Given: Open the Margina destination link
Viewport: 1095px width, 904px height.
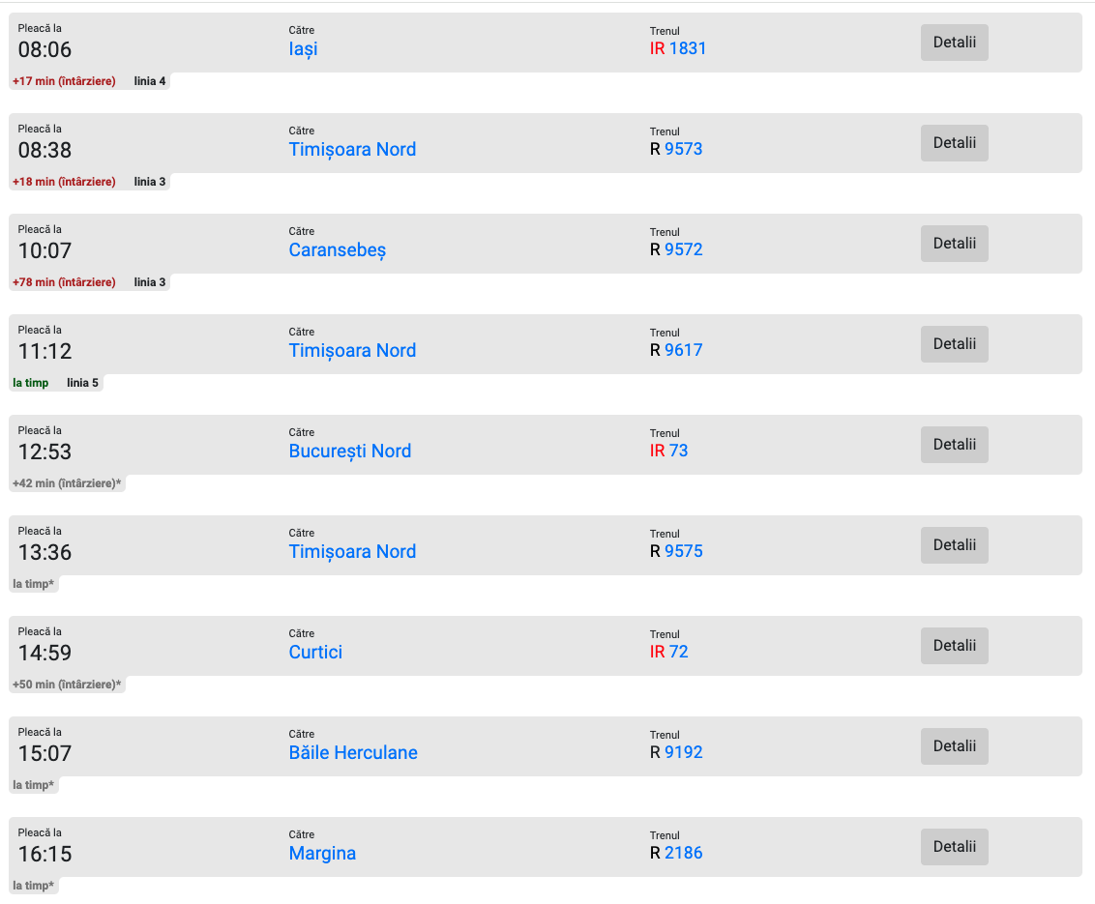Looking at the screenshot, I should coord(322,853).
